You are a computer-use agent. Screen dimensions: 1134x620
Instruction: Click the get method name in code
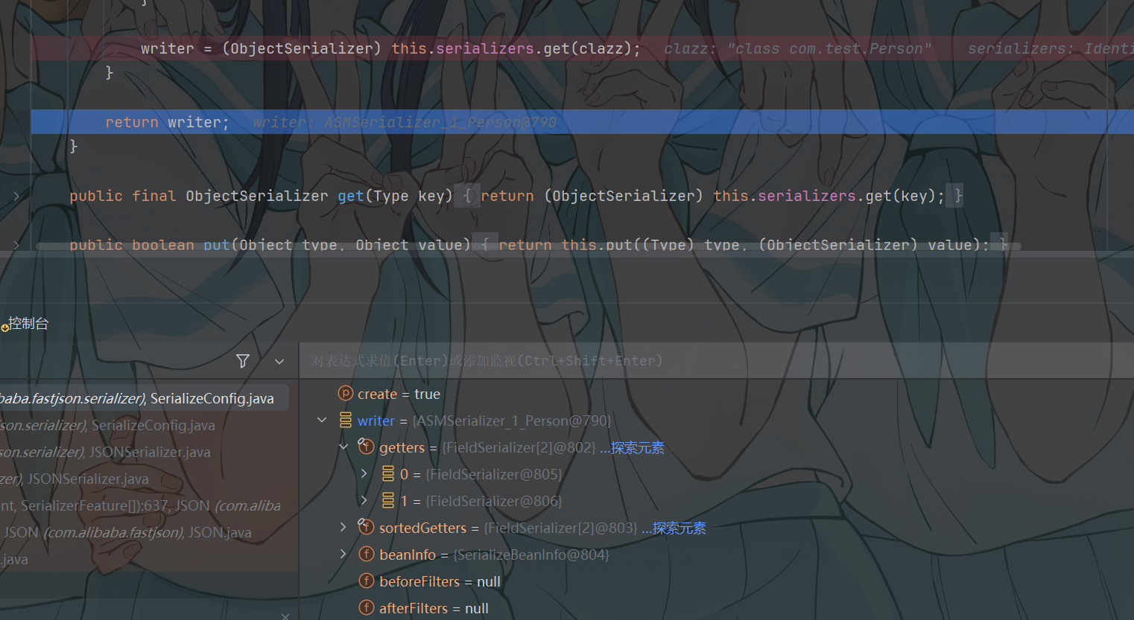350,196
